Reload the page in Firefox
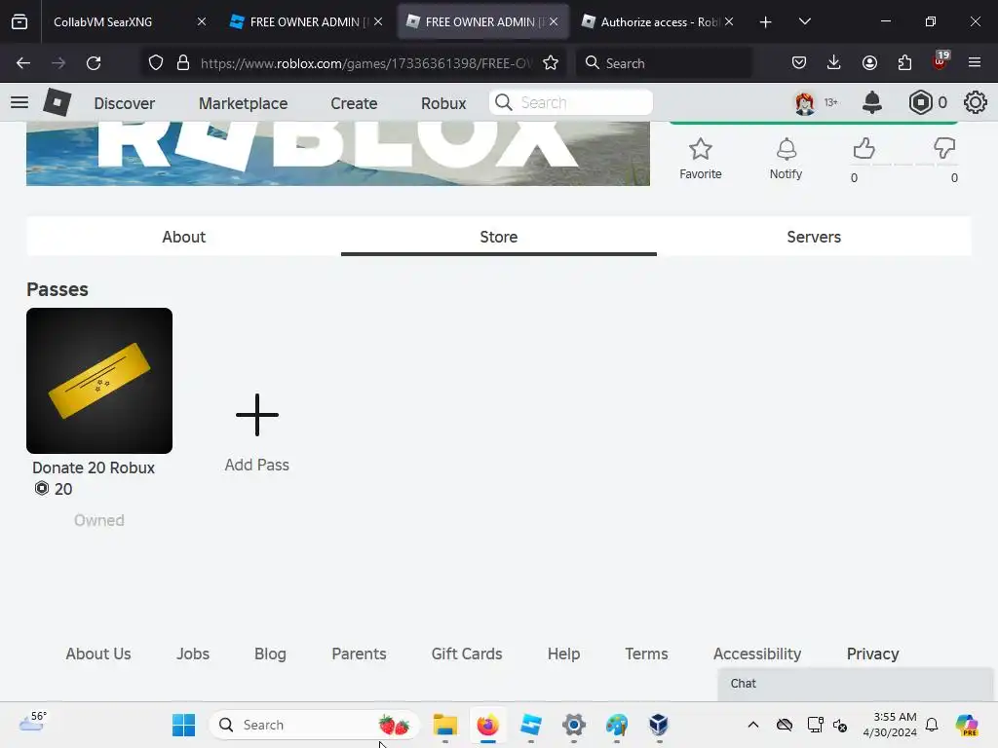Image resolution: width=998 pixels, height=748 pixels. tap(94, 63)
